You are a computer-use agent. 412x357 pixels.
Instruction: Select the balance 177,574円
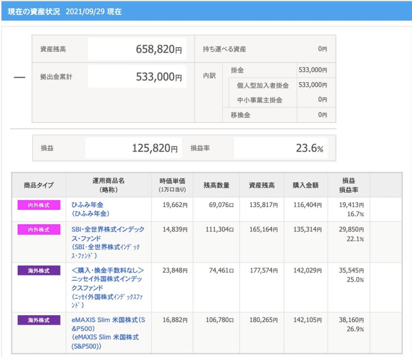(x=264, y=271)
